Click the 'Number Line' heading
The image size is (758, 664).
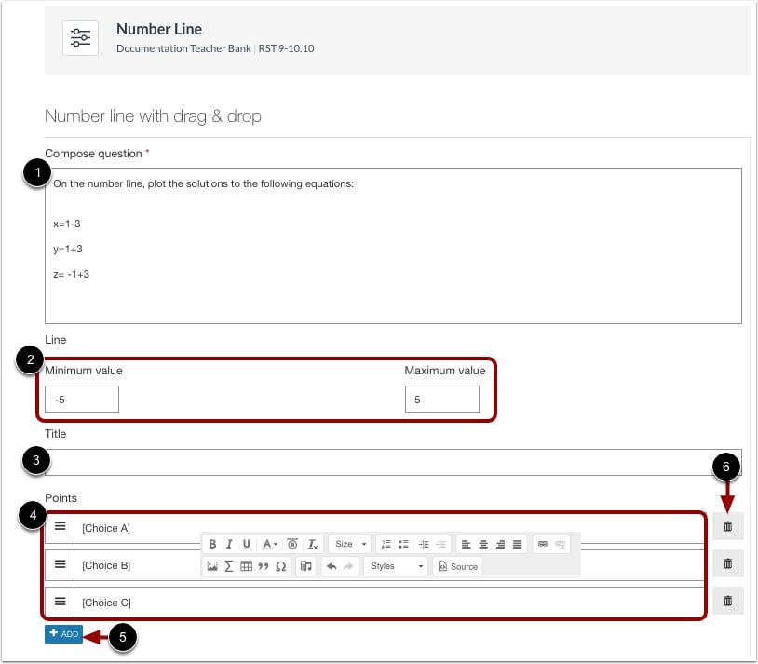pos(159,29)
